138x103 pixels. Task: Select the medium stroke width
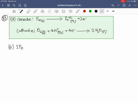tap(108, 11)
